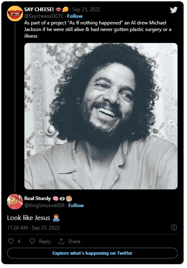
Task: Open the @KingSmoove009 handle link
Action: [x=44, y=205]
